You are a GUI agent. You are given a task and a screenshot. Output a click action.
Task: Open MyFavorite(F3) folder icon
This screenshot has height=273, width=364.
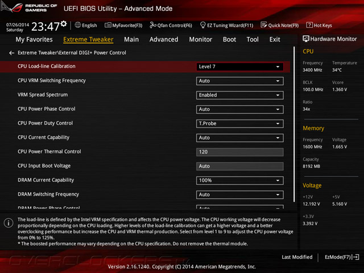click(108, 25)
